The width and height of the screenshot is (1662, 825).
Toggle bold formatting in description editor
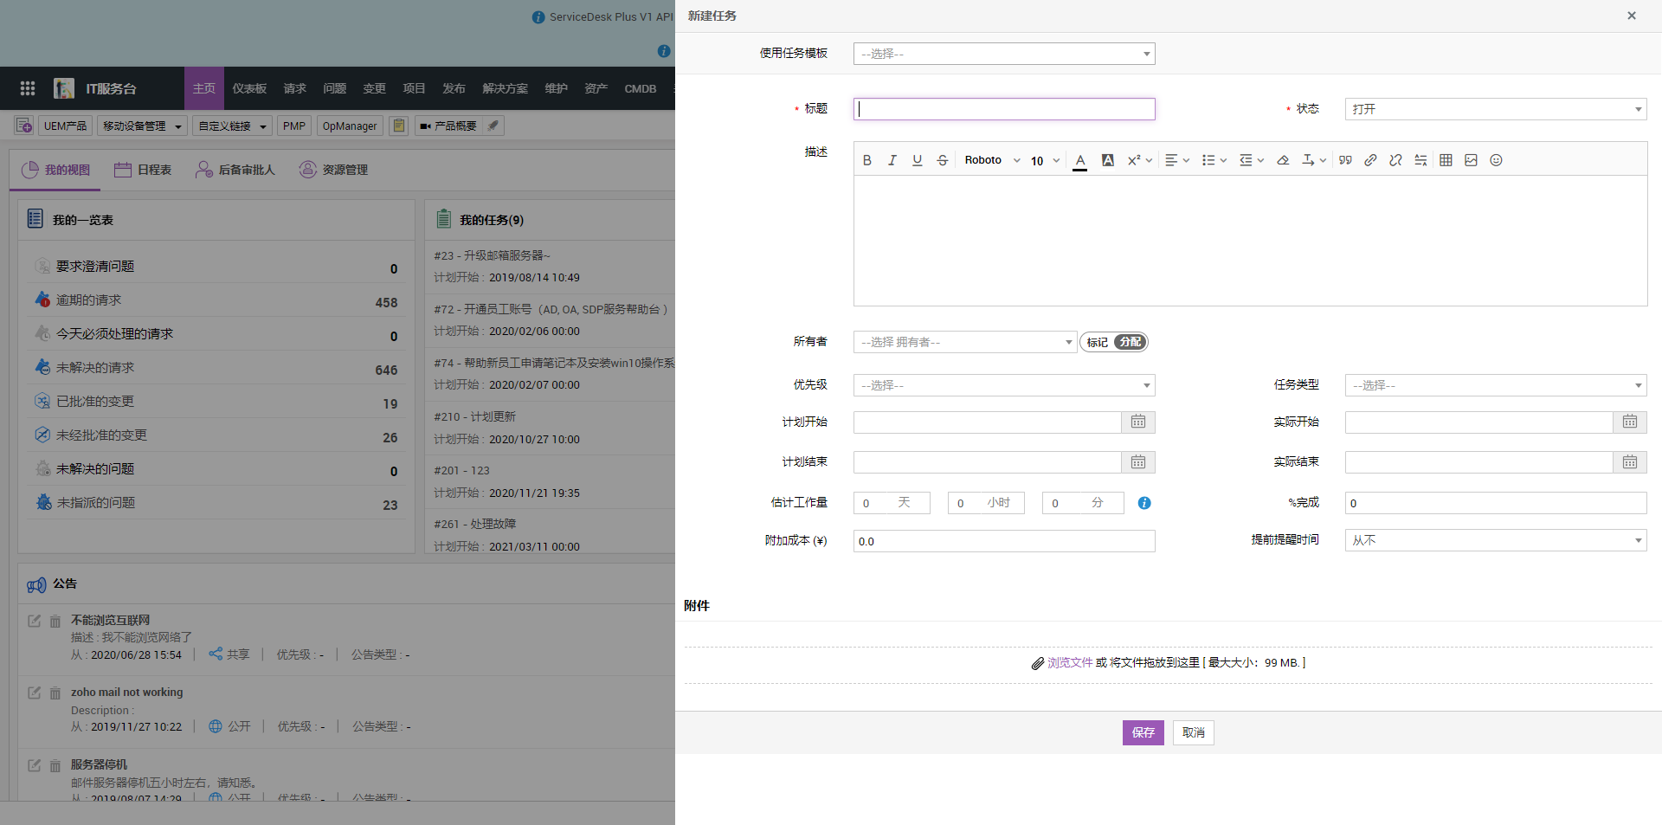[x=866, y=160]
